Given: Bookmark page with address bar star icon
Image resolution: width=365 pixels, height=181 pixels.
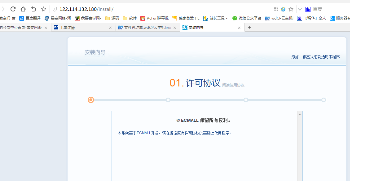Looking at the screenshot, I should click(291, 9).
